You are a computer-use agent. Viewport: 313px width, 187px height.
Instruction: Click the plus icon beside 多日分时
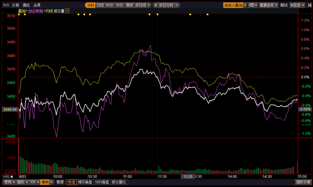(x=156, y=5)
